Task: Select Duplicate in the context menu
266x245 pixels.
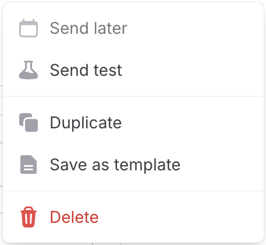Action: pos(133,123)
